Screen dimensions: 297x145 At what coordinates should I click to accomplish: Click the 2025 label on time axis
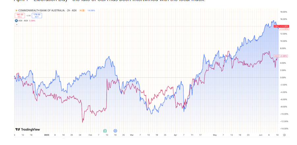[x=46, y=135]
